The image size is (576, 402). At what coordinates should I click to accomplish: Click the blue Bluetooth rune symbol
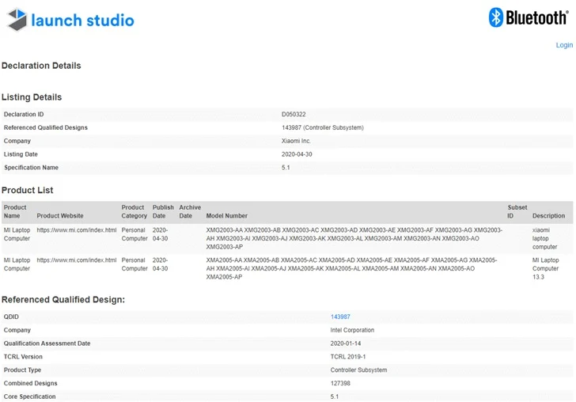tap(496, 17)
